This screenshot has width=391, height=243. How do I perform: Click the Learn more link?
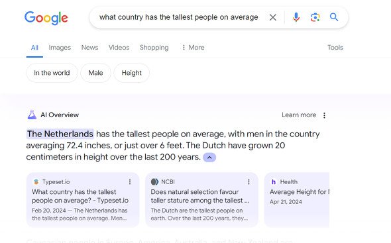tap(299, 115)
